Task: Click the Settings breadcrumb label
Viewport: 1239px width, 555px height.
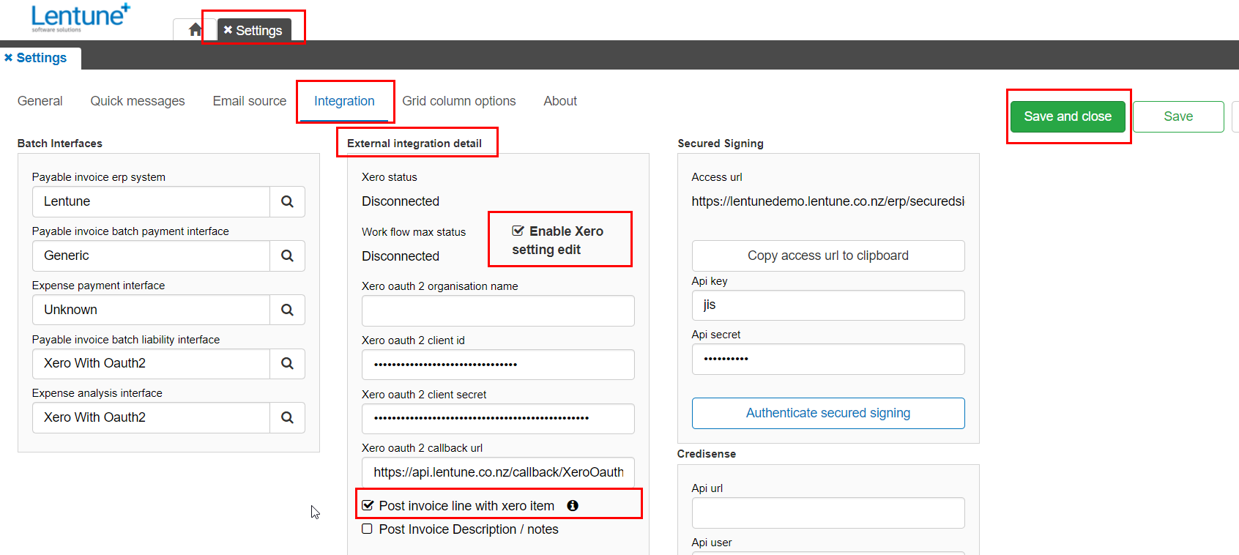Action: pos(42,58)
